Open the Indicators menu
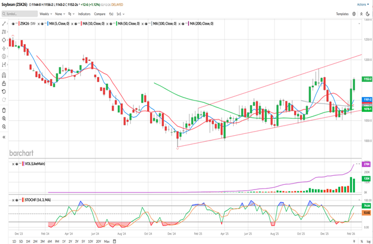Image resolution: width=373 pixels, height=244 pixels. [84, 14]
